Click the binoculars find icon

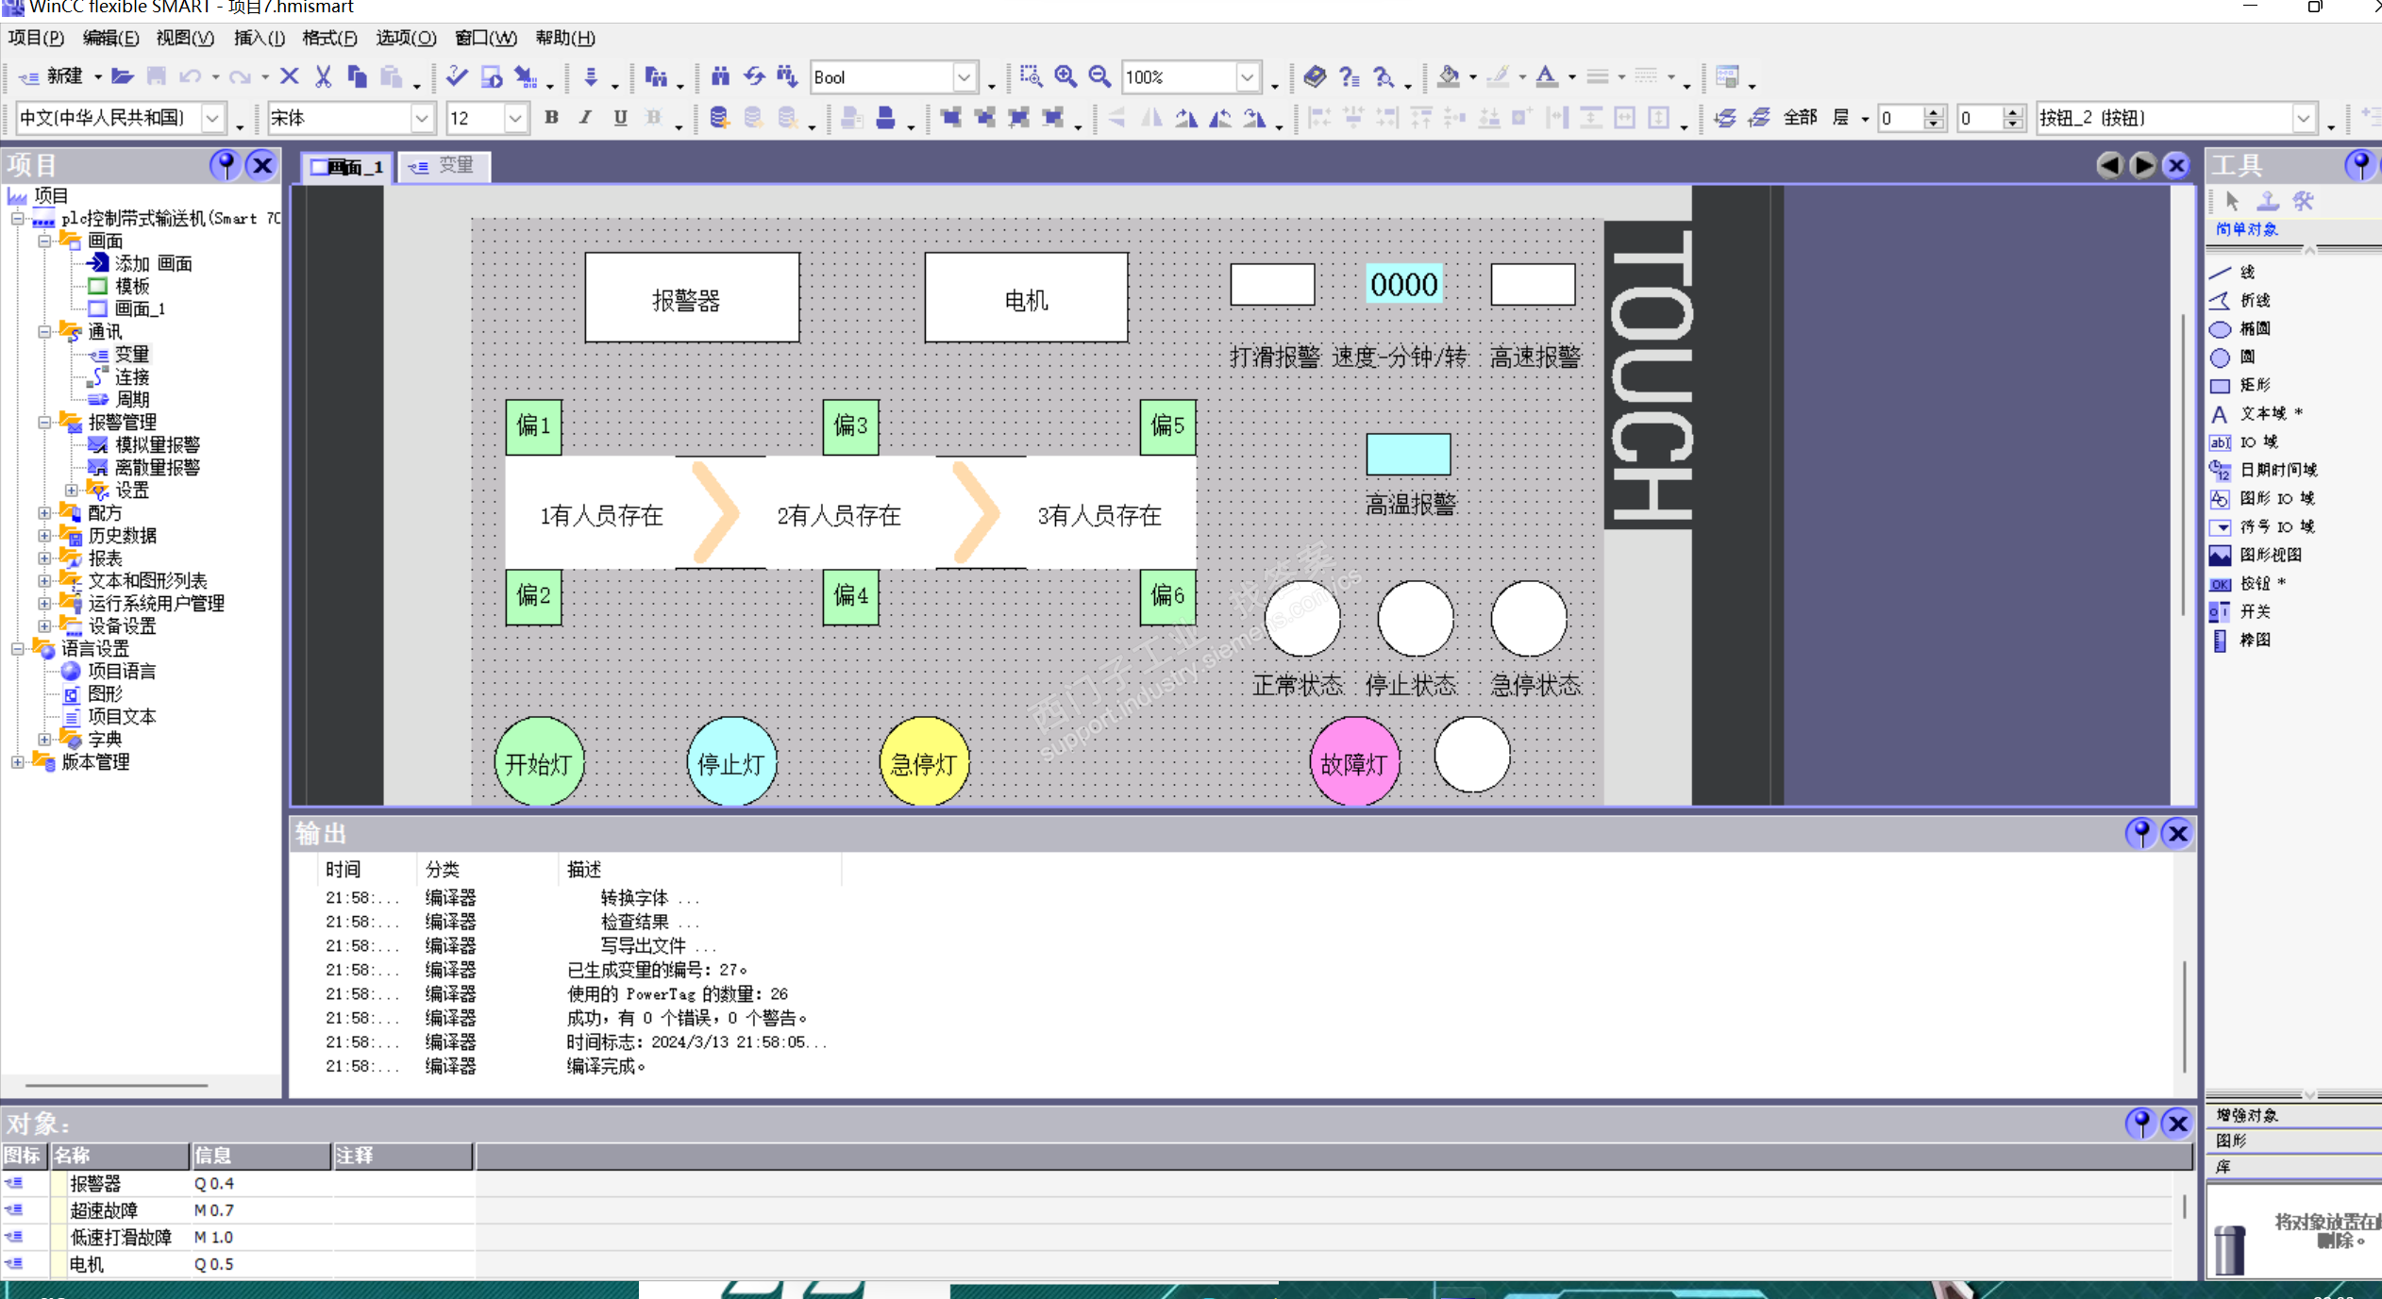click(x=720, y=76)
